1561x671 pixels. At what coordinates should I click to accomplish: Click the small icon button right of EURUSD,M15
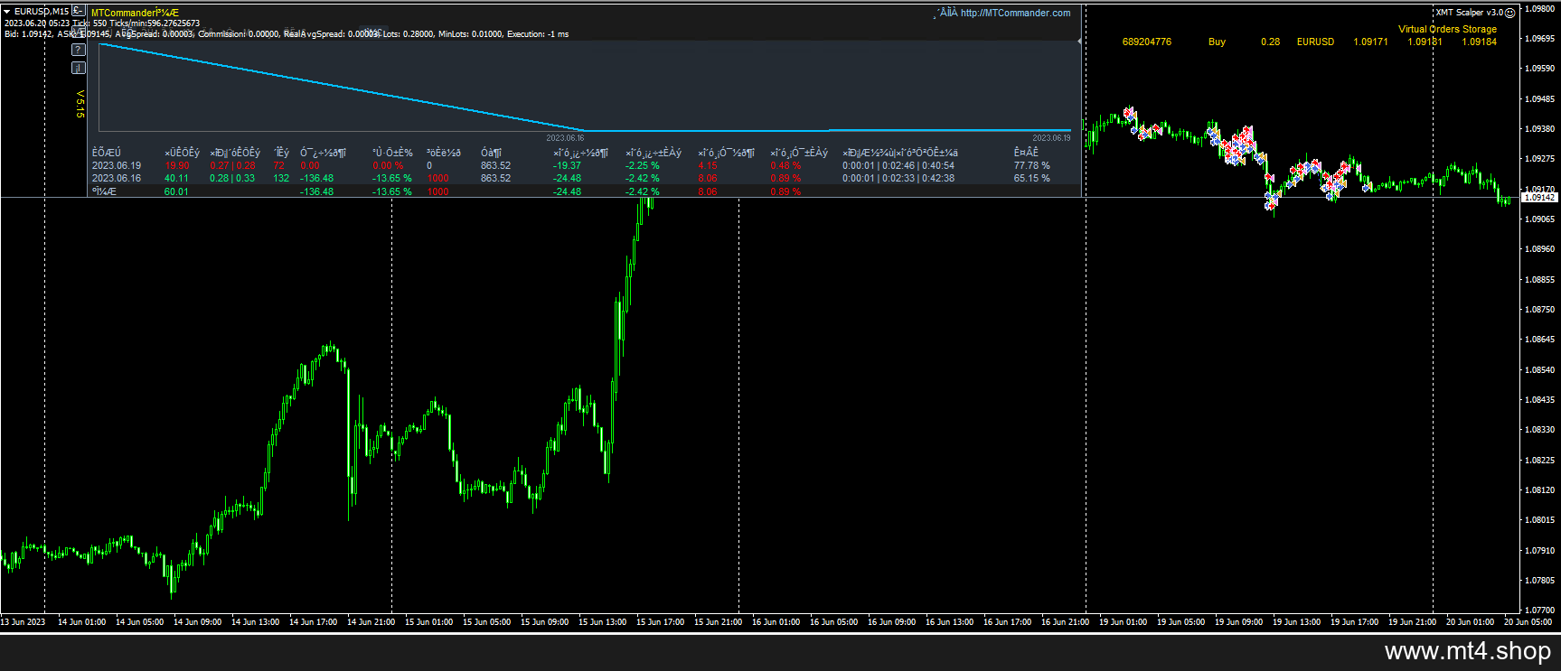[79, 11]
